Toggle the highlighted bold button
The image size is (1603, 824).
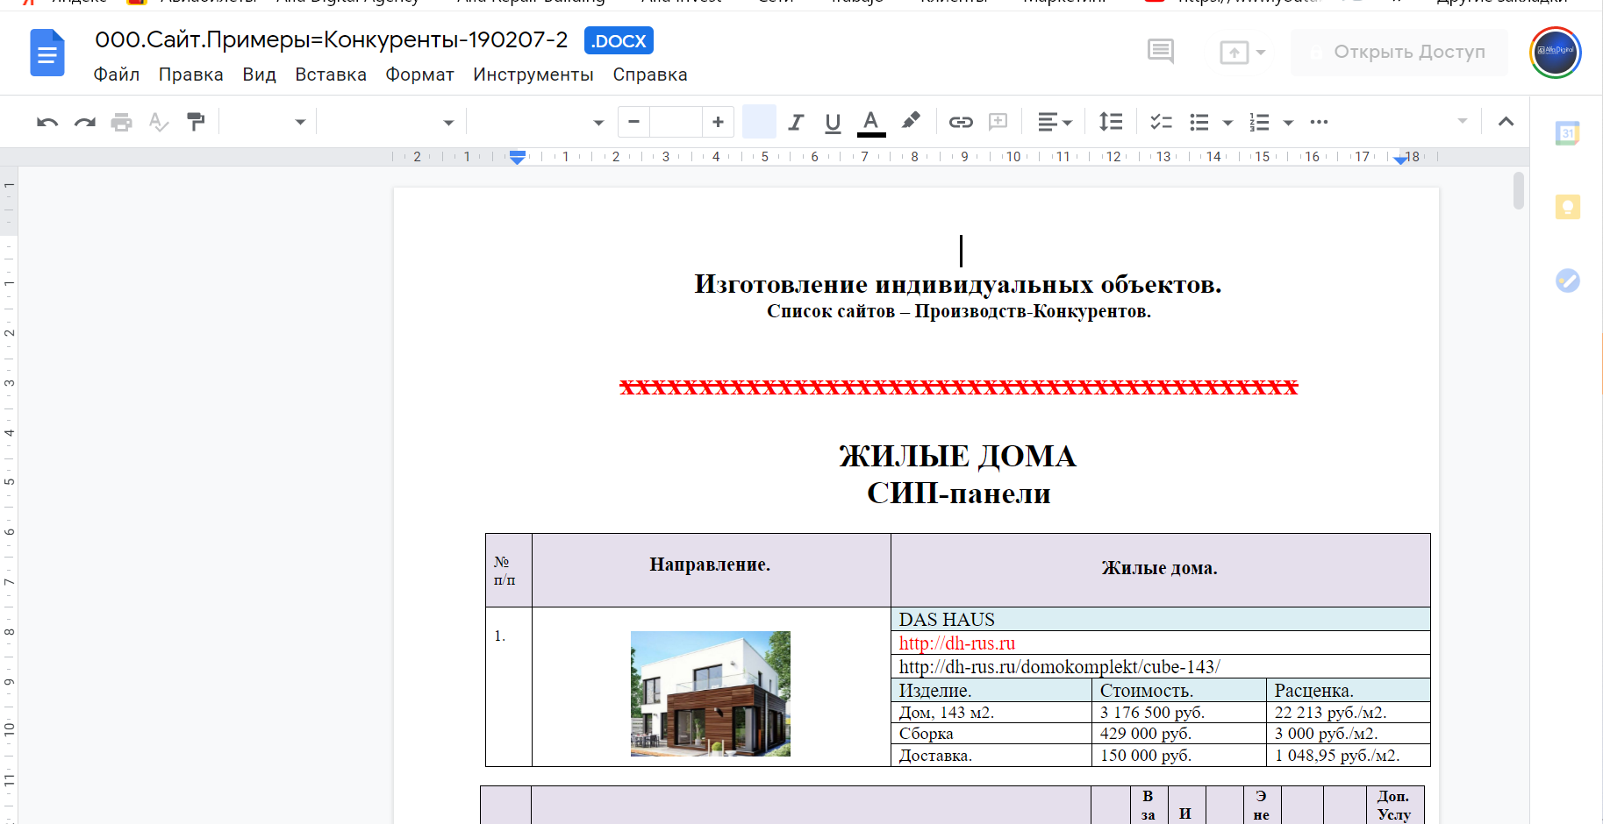[x=759, y=121]
